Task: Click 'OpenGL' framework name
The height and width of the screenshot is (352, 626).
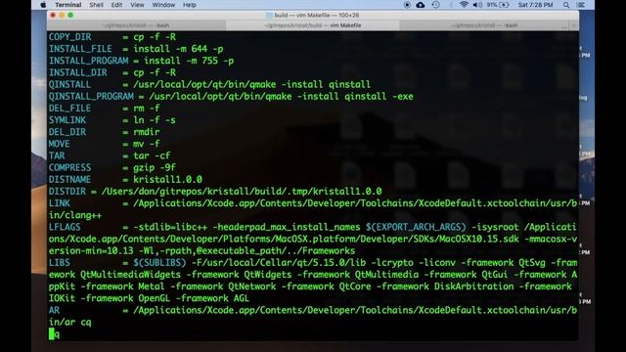Action: pos(155,298)
